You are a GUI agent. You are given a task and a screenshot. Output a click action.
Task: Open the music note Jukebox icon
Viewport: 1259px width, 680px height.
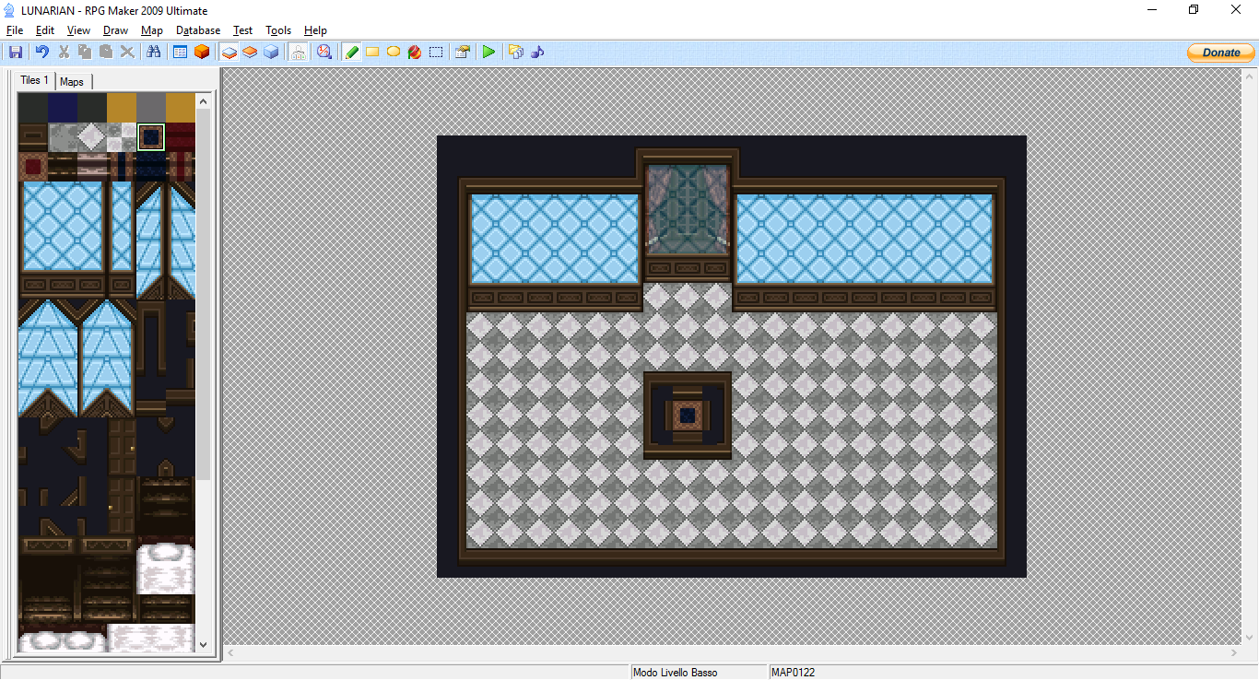[x=537, y=53]
